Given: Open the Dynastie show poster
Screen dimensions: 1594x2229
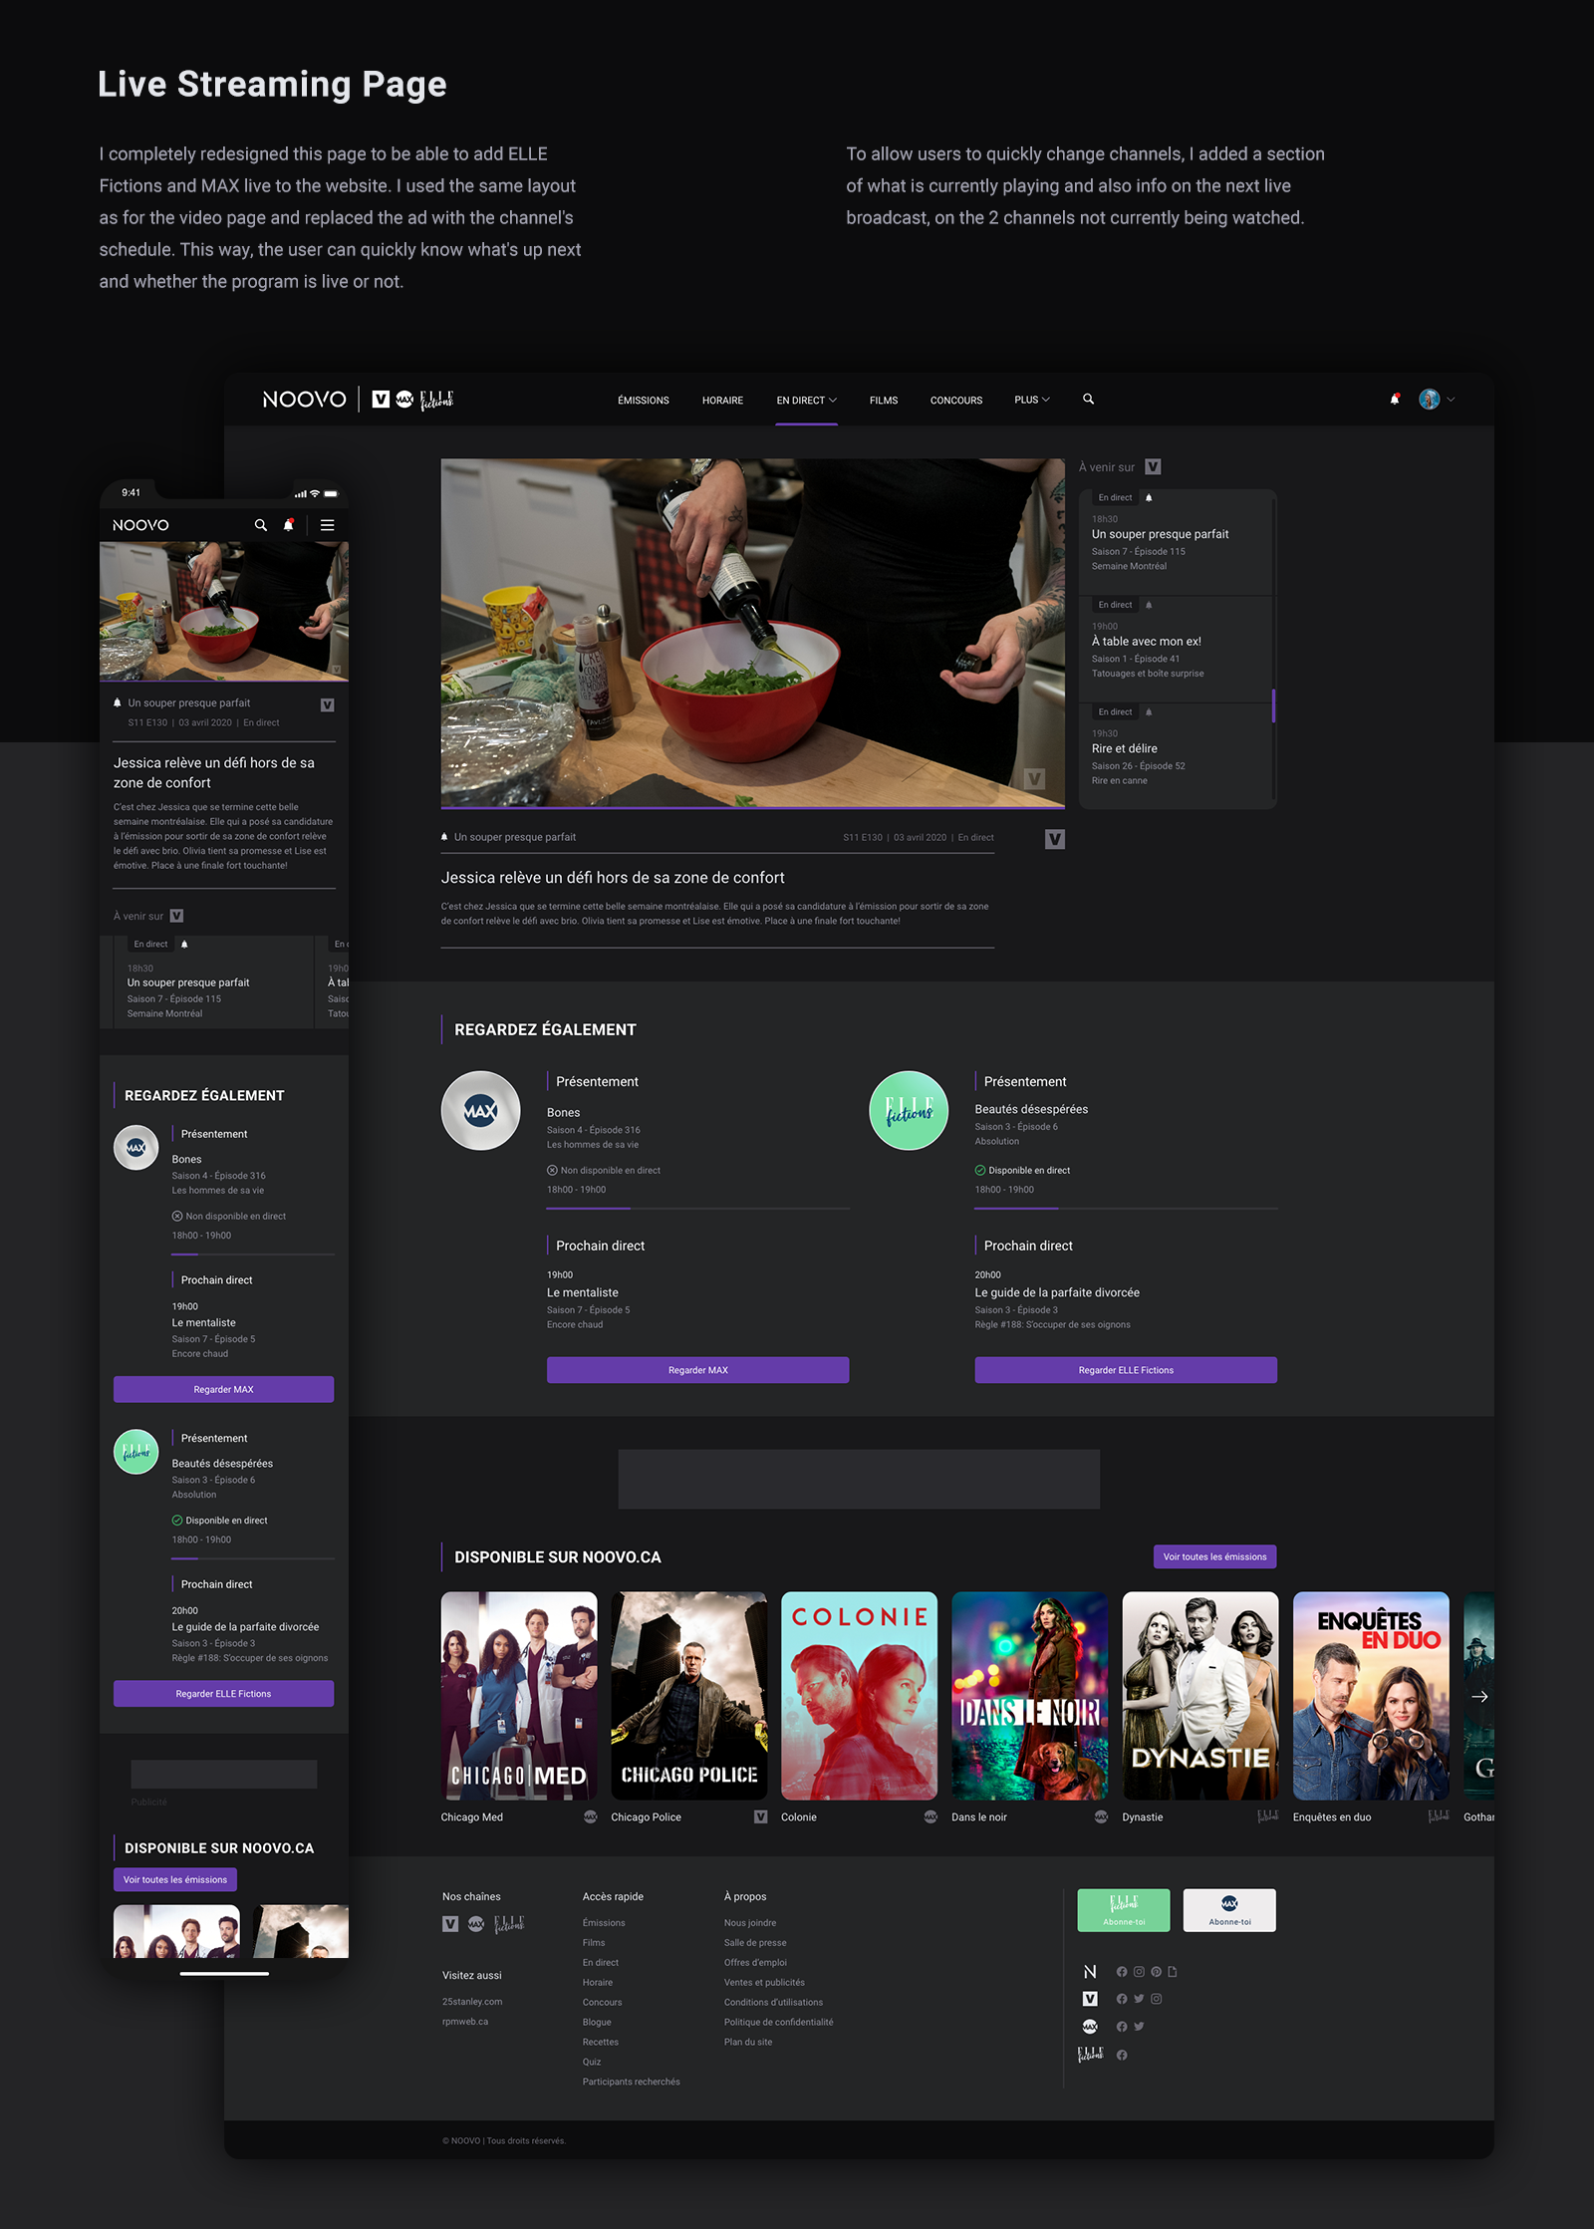Looking at the screenshot, I should pyautogui.click(x=1199, y=1695).
